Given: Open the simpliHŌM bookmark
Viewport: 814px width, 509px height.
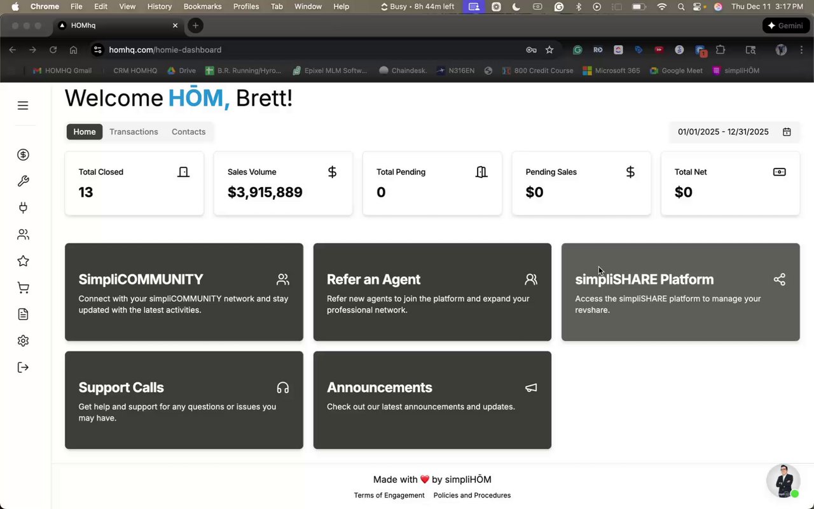Looking at the screenshot, I should pos(736,71).
